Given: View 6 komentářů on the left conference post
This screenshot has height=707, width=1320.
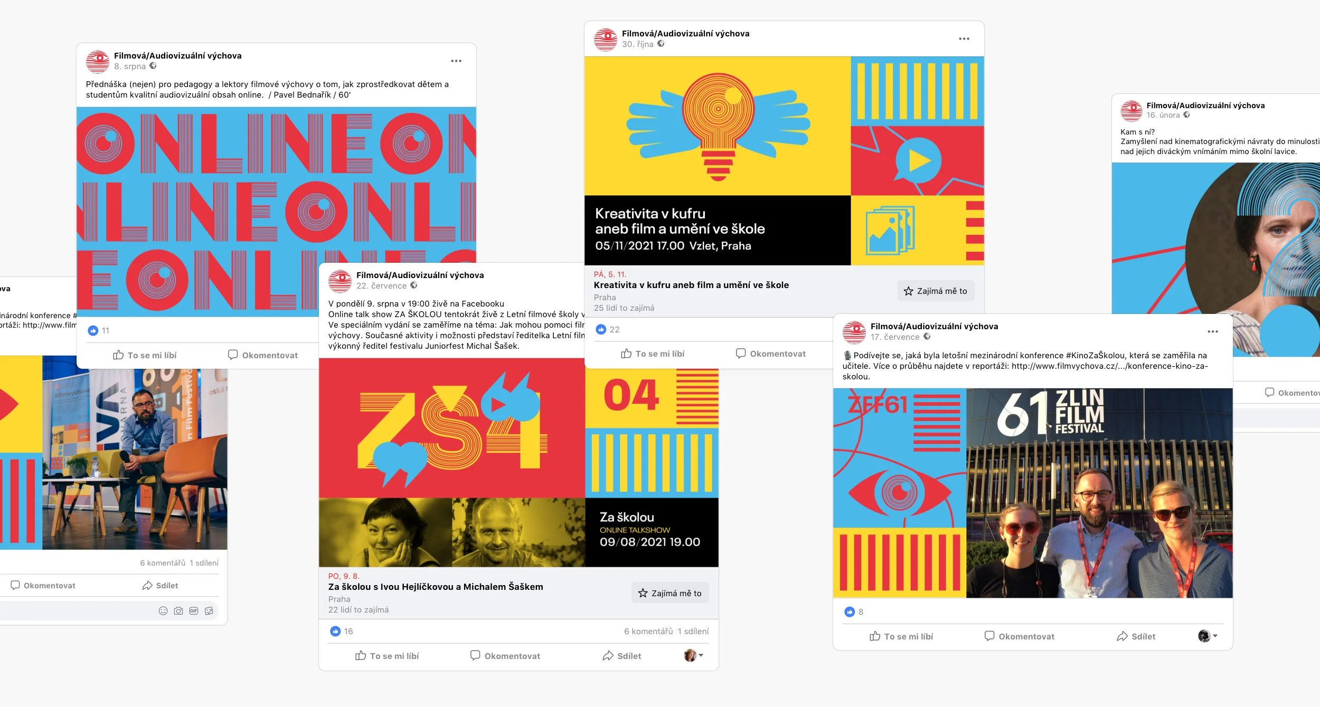Looking at the screenshot, I should [163, 563].
